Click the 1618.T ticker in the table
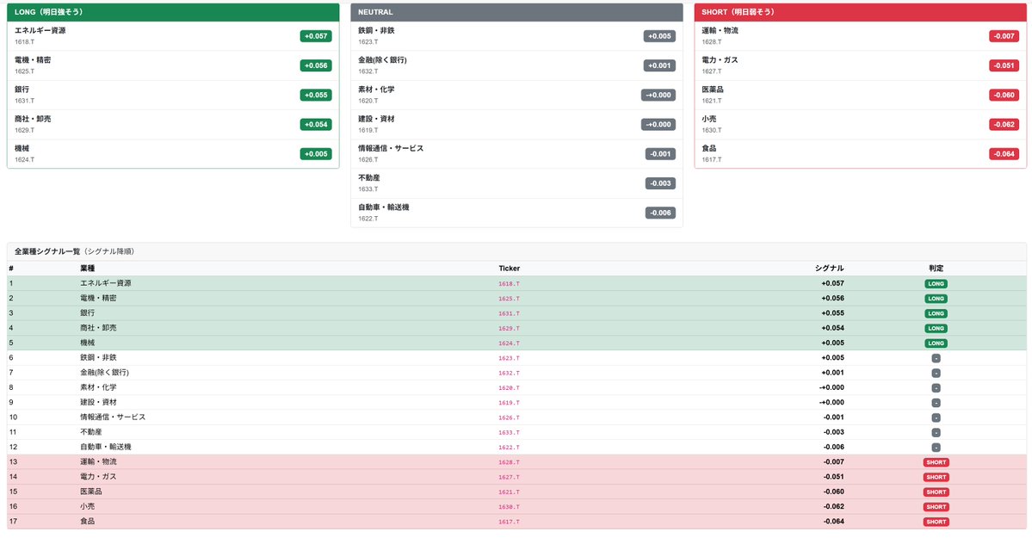1032x538 pixels. 509,284
